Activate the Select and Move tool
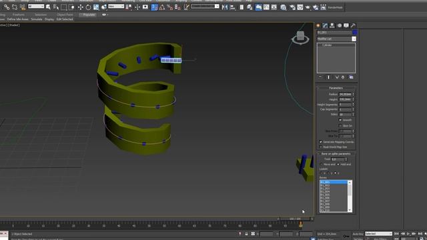427x240 pixels. pyautogui.click(x=81, y=7)
